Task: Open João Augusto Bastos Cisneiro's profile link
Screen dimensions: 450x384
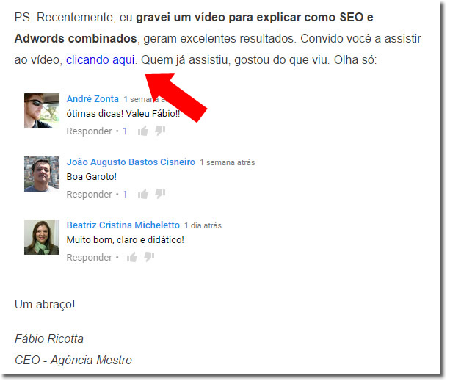Action: pos(131,163)
